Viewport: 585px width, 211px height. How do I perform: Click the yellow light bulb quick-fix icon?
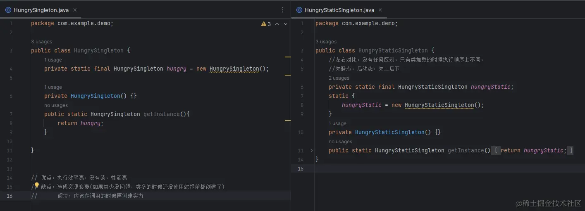(36, 186)
